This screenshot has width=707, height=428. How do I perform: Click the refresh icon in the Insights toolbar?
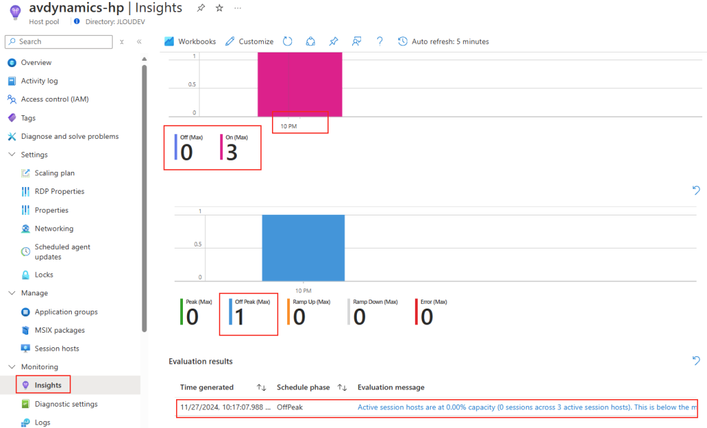pos(288,41)
